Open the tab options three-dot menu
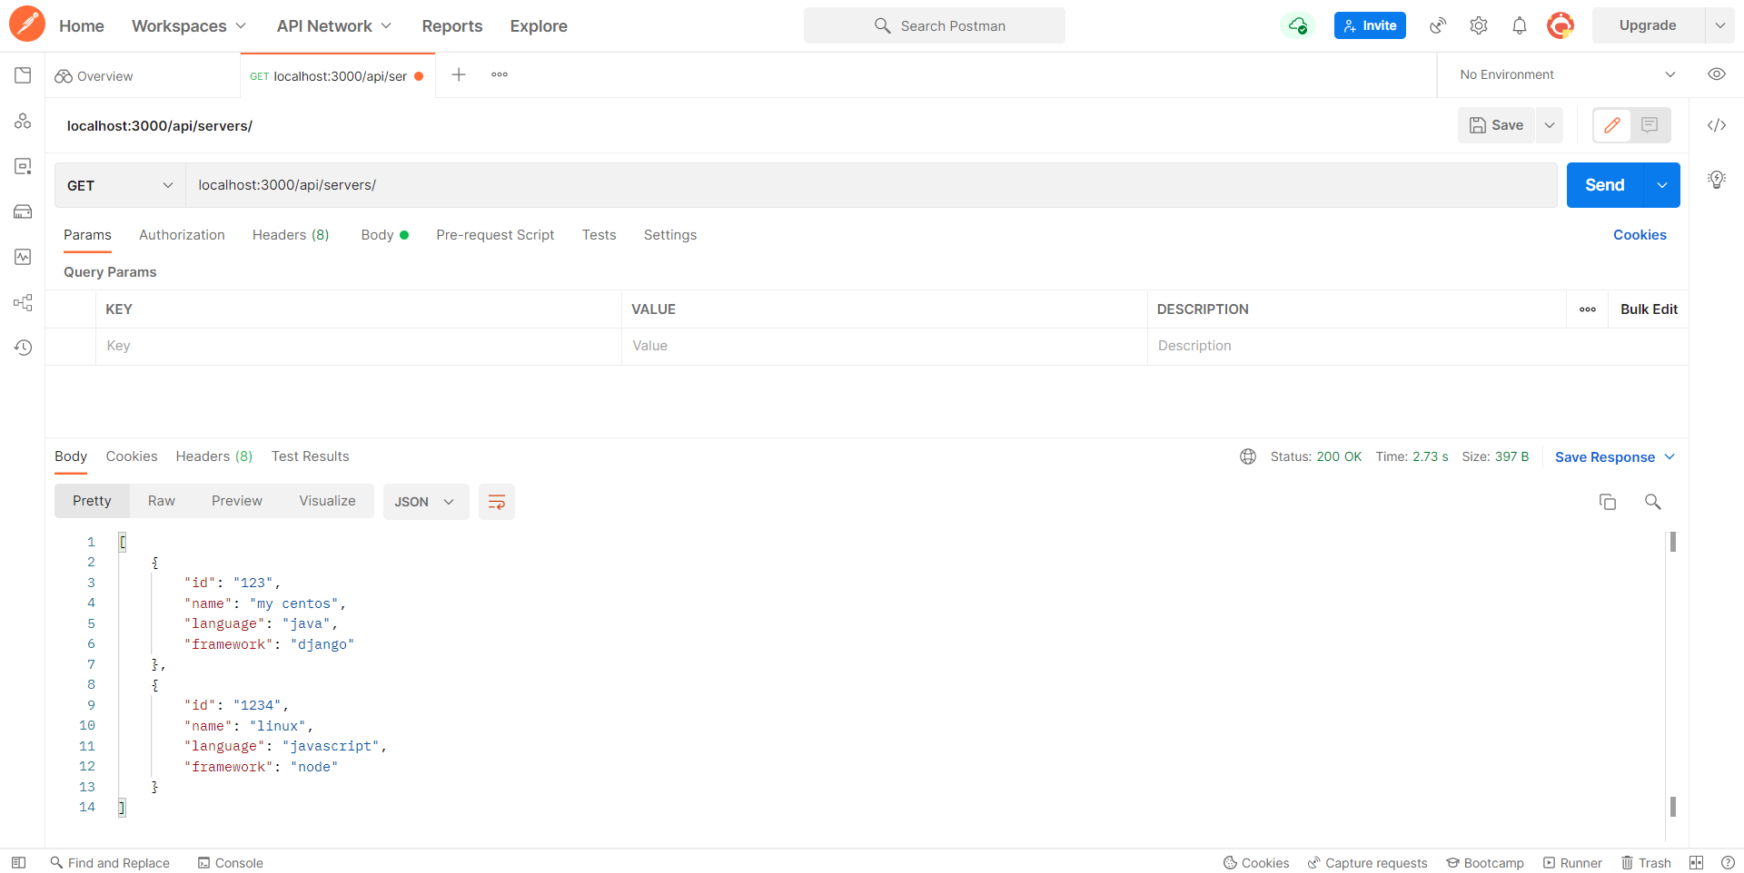The width and height of the screenshot is (1744, 873). pos(500,75)
